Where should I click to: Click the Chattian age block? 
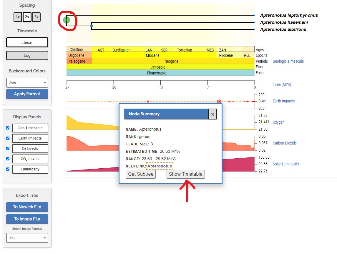79,49
